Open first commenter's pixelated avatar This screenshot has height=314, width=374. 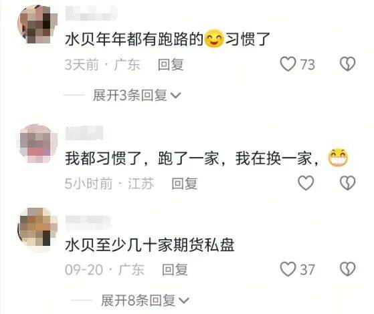[37, 24]
